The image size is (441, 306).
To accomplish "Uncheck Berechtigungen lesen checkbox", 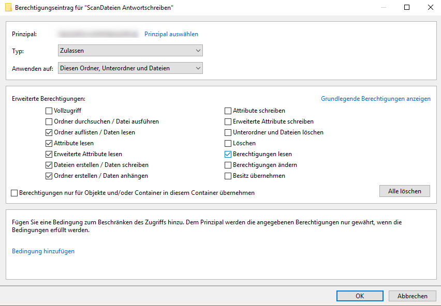I will [228, 154].
